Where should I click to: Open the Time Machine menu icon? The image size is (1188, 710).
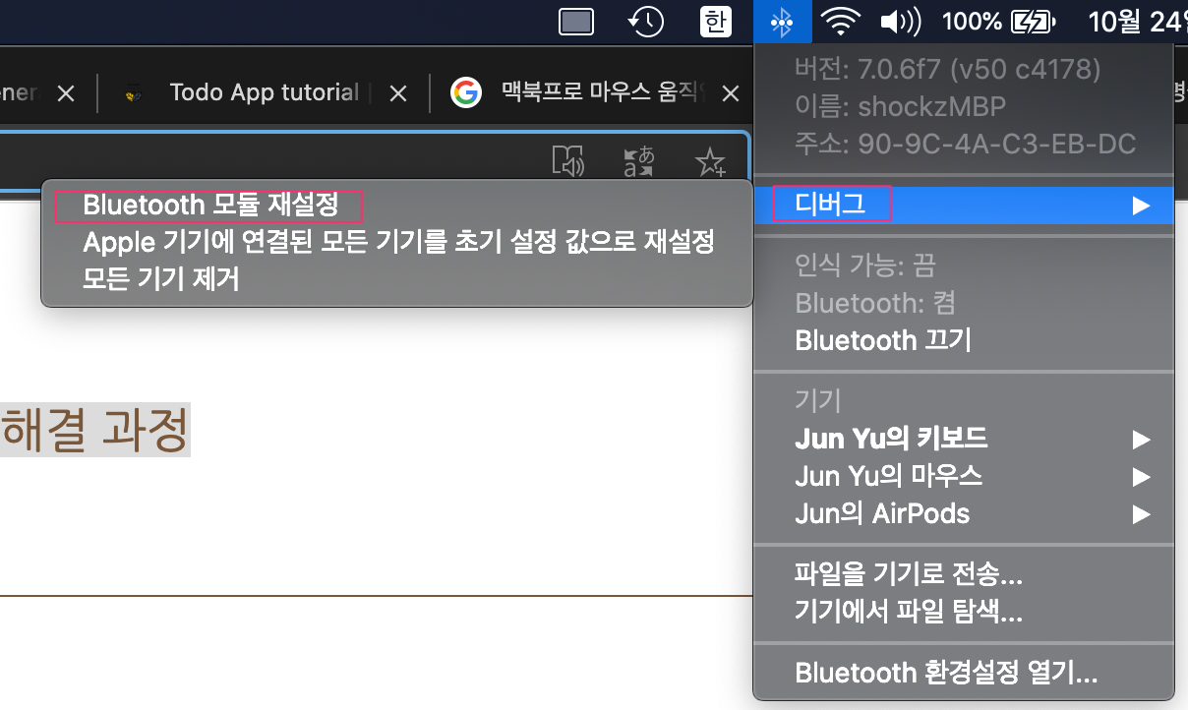pyautogui.click(x=646, y=22)
